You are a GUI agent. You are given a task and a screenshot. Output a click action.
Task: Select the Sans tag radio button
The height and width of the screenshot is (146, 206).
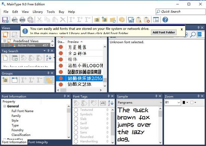pyautogui.click(x=76, y=133)
